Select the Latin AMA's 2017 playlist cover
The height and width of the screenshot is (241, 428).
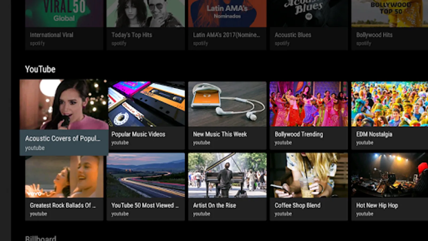point(227,13)
